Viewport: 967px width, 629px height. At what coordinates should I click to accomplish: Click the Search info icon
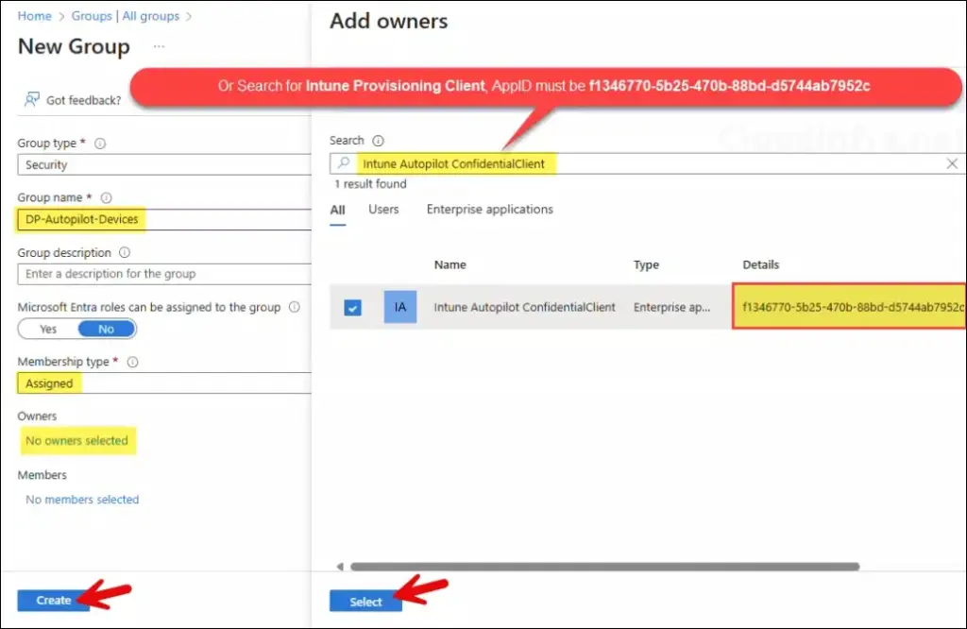[x=379, y=141]
